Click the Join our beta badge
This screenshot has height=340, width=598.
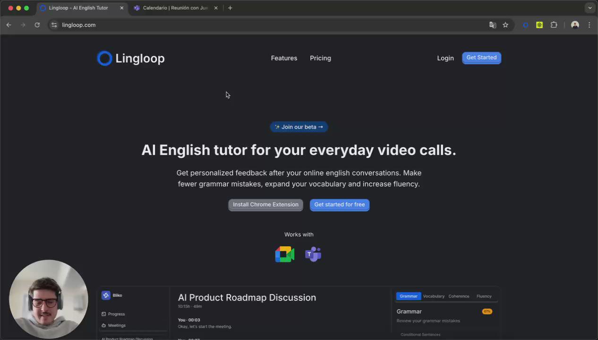(x=299, y=127)
